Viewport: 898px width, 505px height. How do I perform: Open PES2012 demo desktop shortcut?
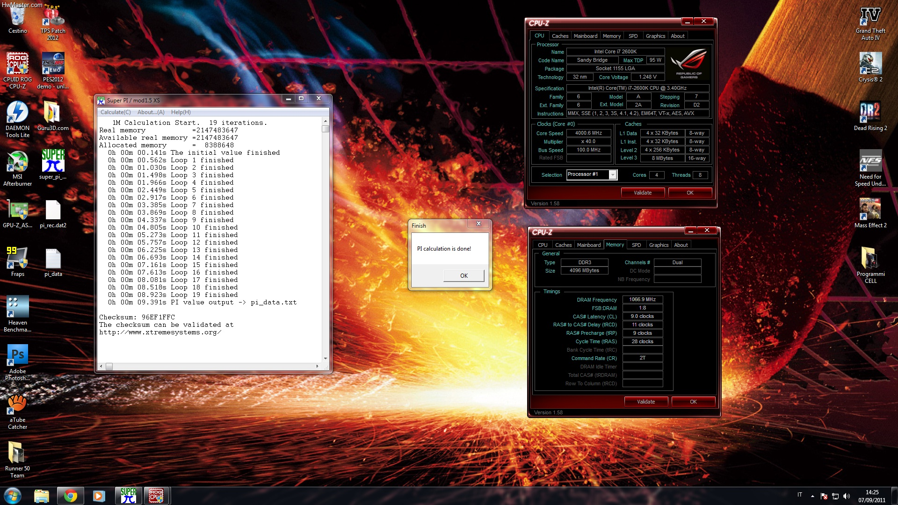point(53,70)
